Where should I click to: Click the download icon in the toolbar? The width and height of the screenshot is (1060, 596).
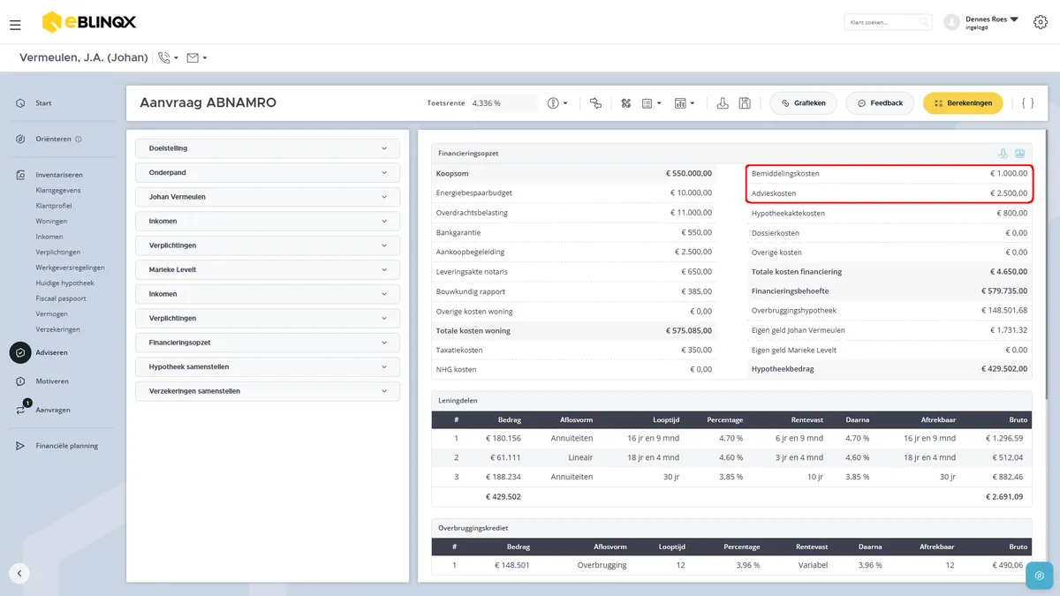(x=723, y=103)
